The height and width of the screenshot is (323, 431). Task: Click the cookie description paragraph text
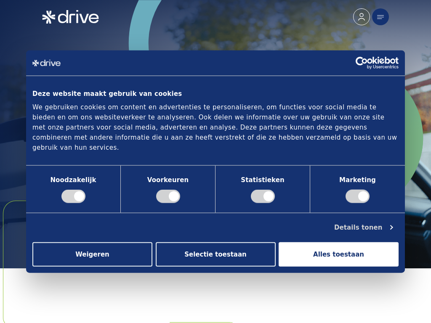click(x=215, y=127)
